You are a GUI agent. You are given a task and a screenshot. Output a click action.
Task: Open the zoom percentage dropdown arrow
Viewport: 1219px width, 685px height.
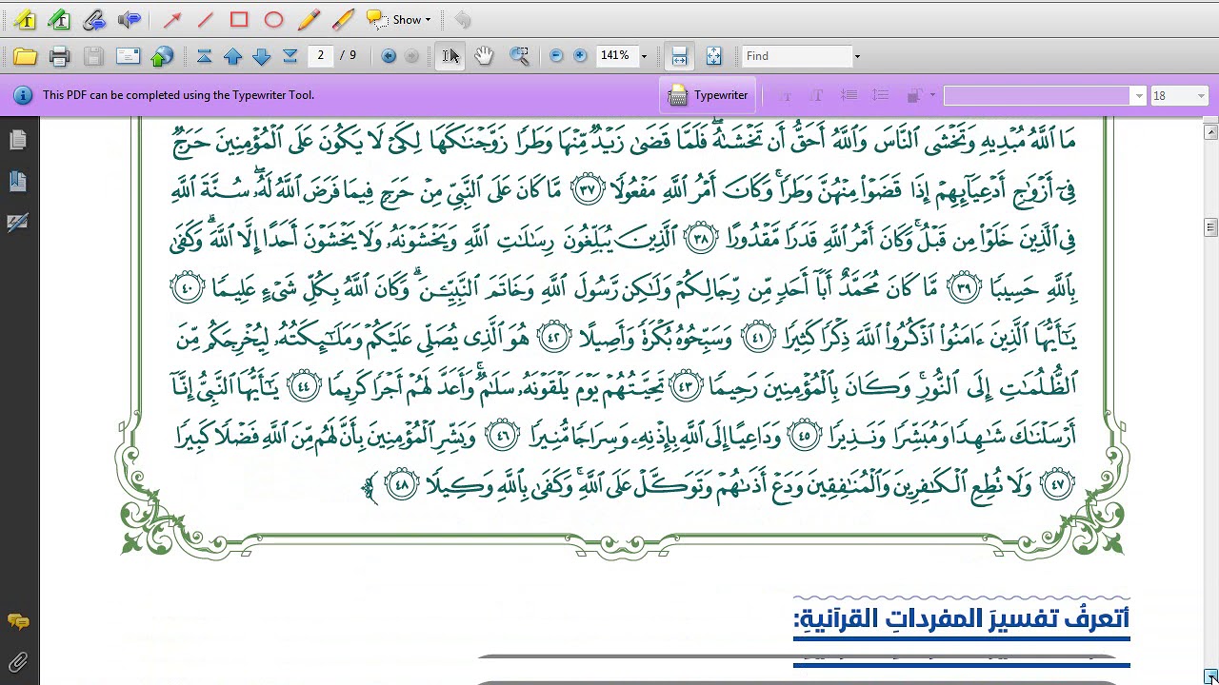[x=644, y=56]
